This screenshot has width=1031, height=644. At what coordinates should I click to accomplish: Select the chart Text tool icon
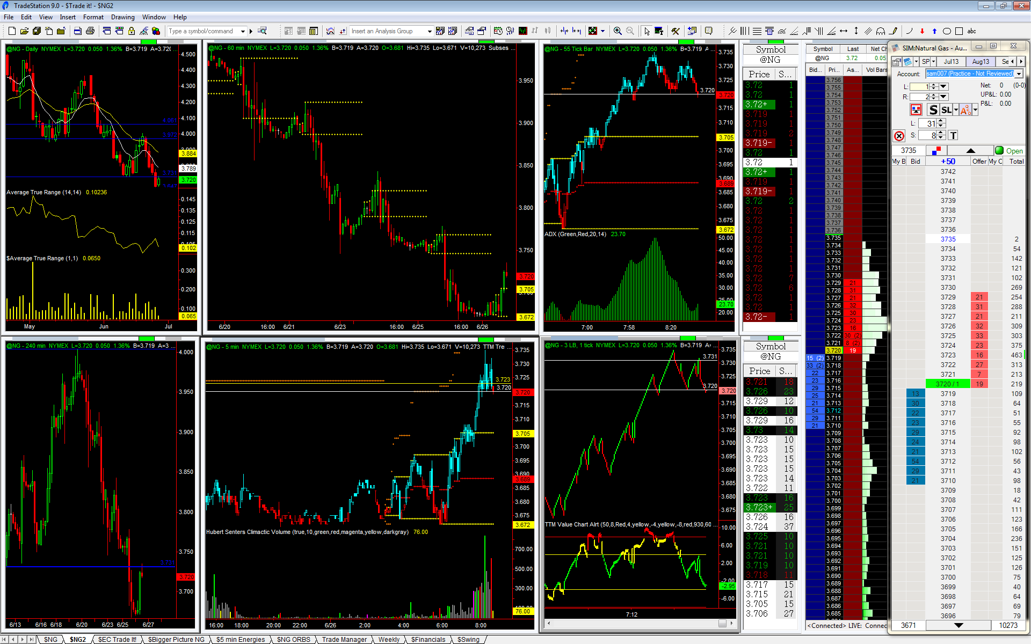pos(659,31)
